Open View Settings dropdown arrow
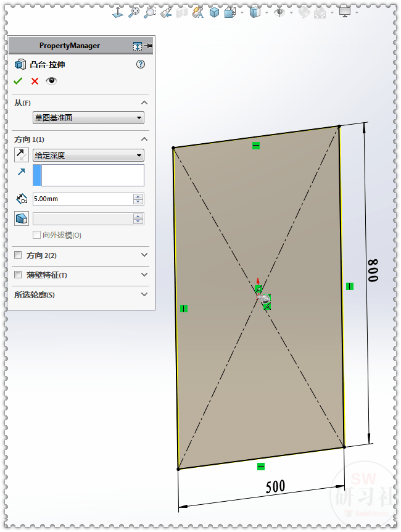The width and height of the screenshot is (401, 532). point(357,13)
